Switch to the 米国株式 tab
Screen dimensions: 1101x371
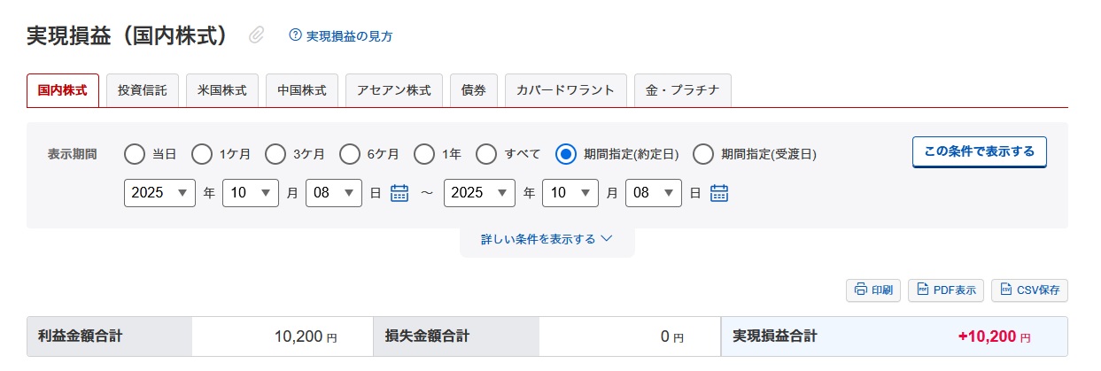pyautogui.click(x=222, y=90)
